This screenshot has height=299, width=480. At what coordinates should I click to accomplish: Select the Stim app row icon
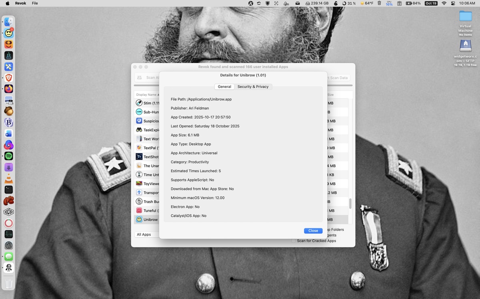(x=139, y=103)
